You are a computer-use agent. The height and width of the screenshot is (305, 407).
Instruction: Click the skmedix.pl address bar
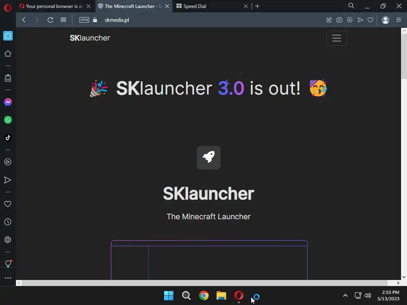click(x=117, y=20)
